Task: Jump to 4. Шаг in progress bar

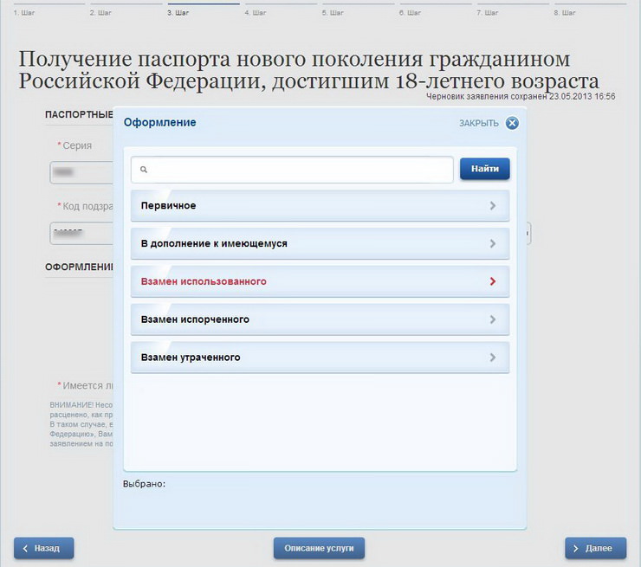Action: 256,13
